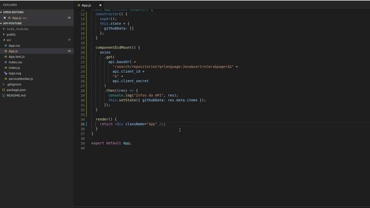The image size is (370, 208).
Task: Click line number 19 in the gutter
Action: point(82,47)
